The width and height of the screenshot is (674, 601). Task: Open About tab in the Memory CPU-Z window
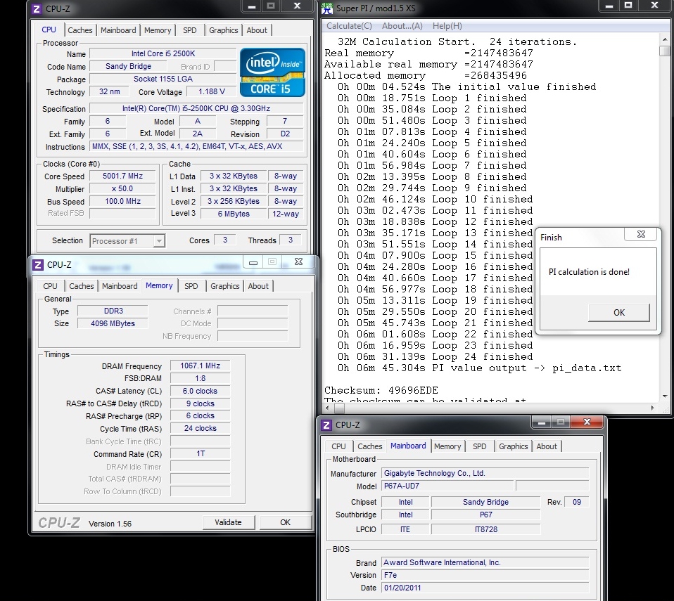tap(258, 286)
